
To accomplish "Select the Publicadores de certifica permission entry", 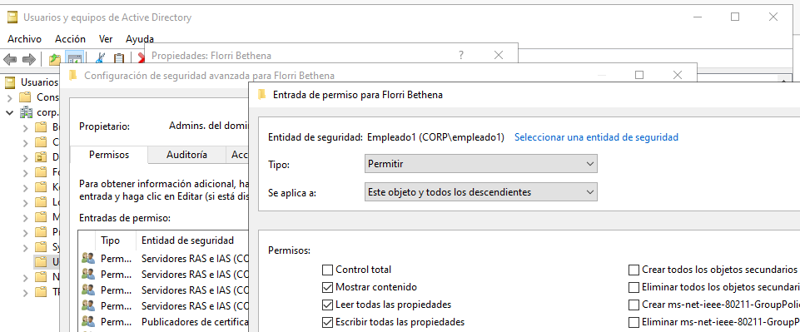I will click(x=164, y=322).
